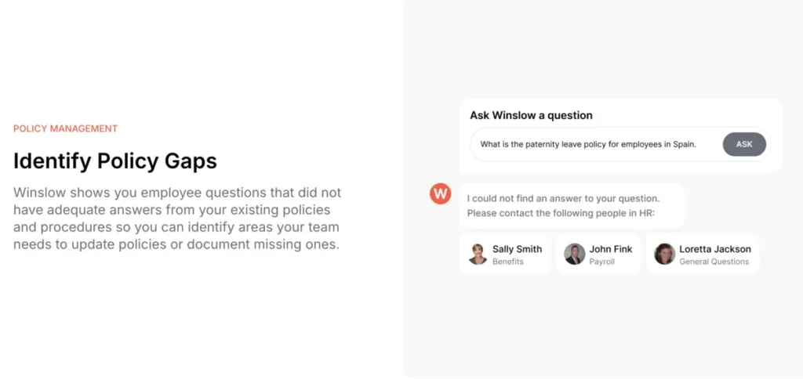Click the could-not-find-an-answer message bubble
Screen dimensions: 803x379
tap(572, 206)
